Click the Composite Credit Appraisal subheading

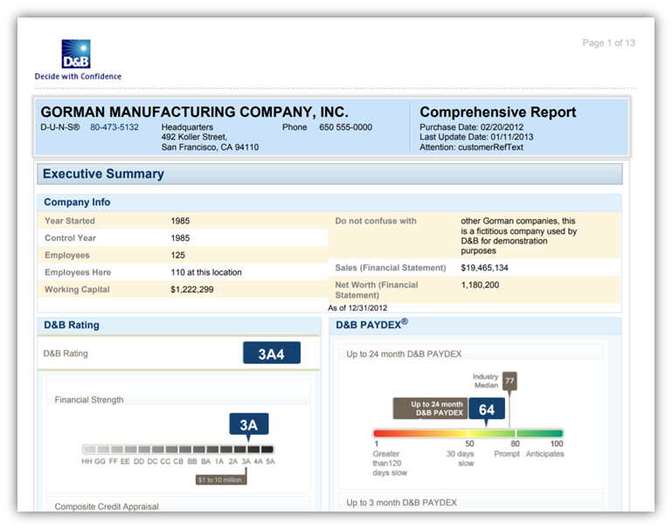point(107,506)
